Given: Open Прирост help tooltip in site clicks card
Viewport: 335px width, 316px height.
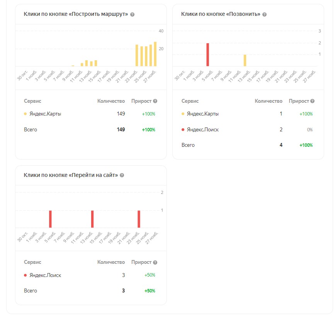Looking at the screenshot, I should 155,262.
